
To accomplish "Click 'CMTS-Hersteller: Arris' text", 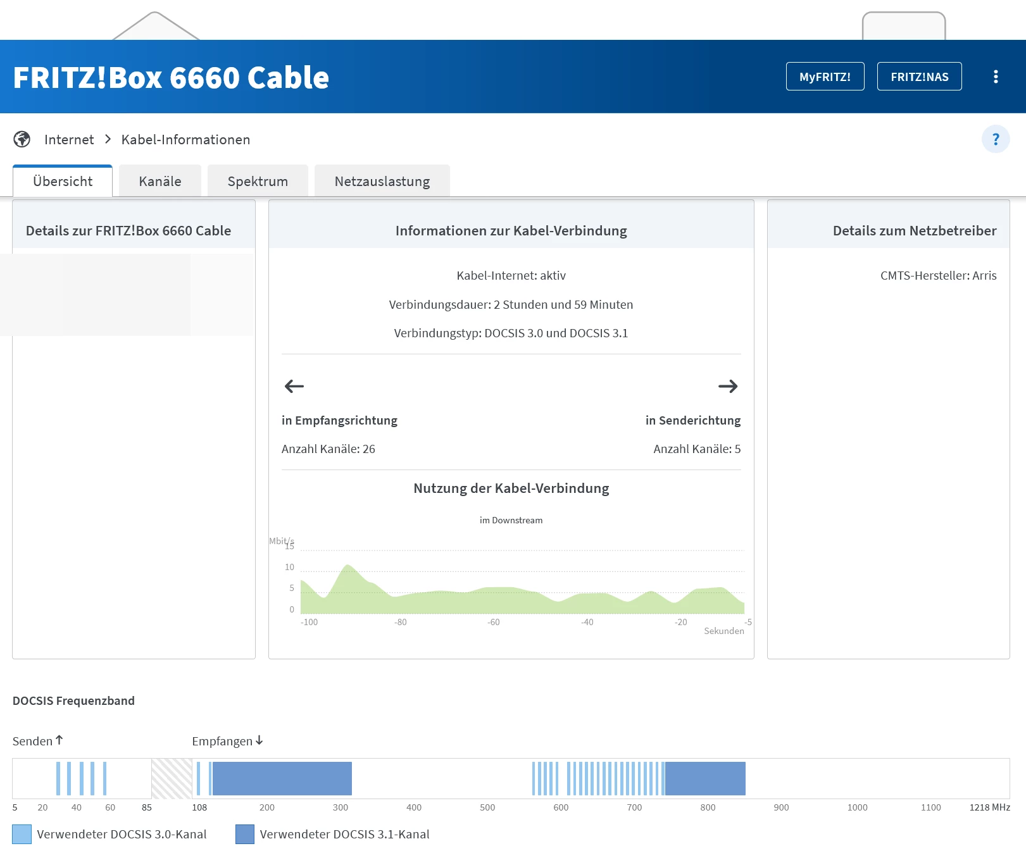I will [x=939, y=275].
